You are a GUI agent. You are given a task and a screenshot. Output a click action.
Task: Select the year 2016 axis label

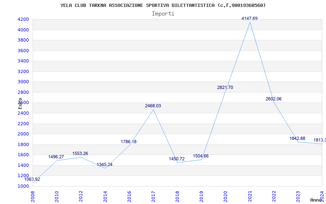click(x=129, y=197)
